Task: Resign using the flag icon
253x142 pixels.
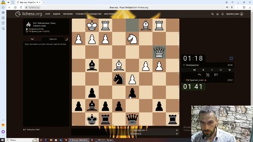Action: (216, 75)
